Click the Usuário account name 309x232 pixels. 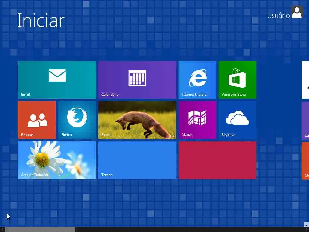click(x=278, y=15)
